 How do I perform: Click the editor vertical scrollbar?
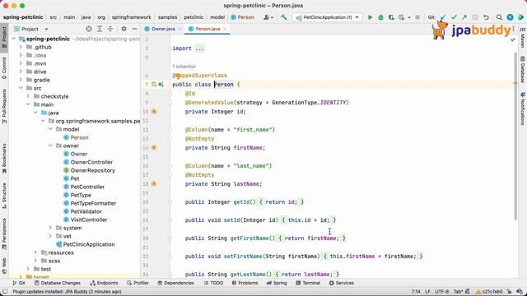pos(515,136)
